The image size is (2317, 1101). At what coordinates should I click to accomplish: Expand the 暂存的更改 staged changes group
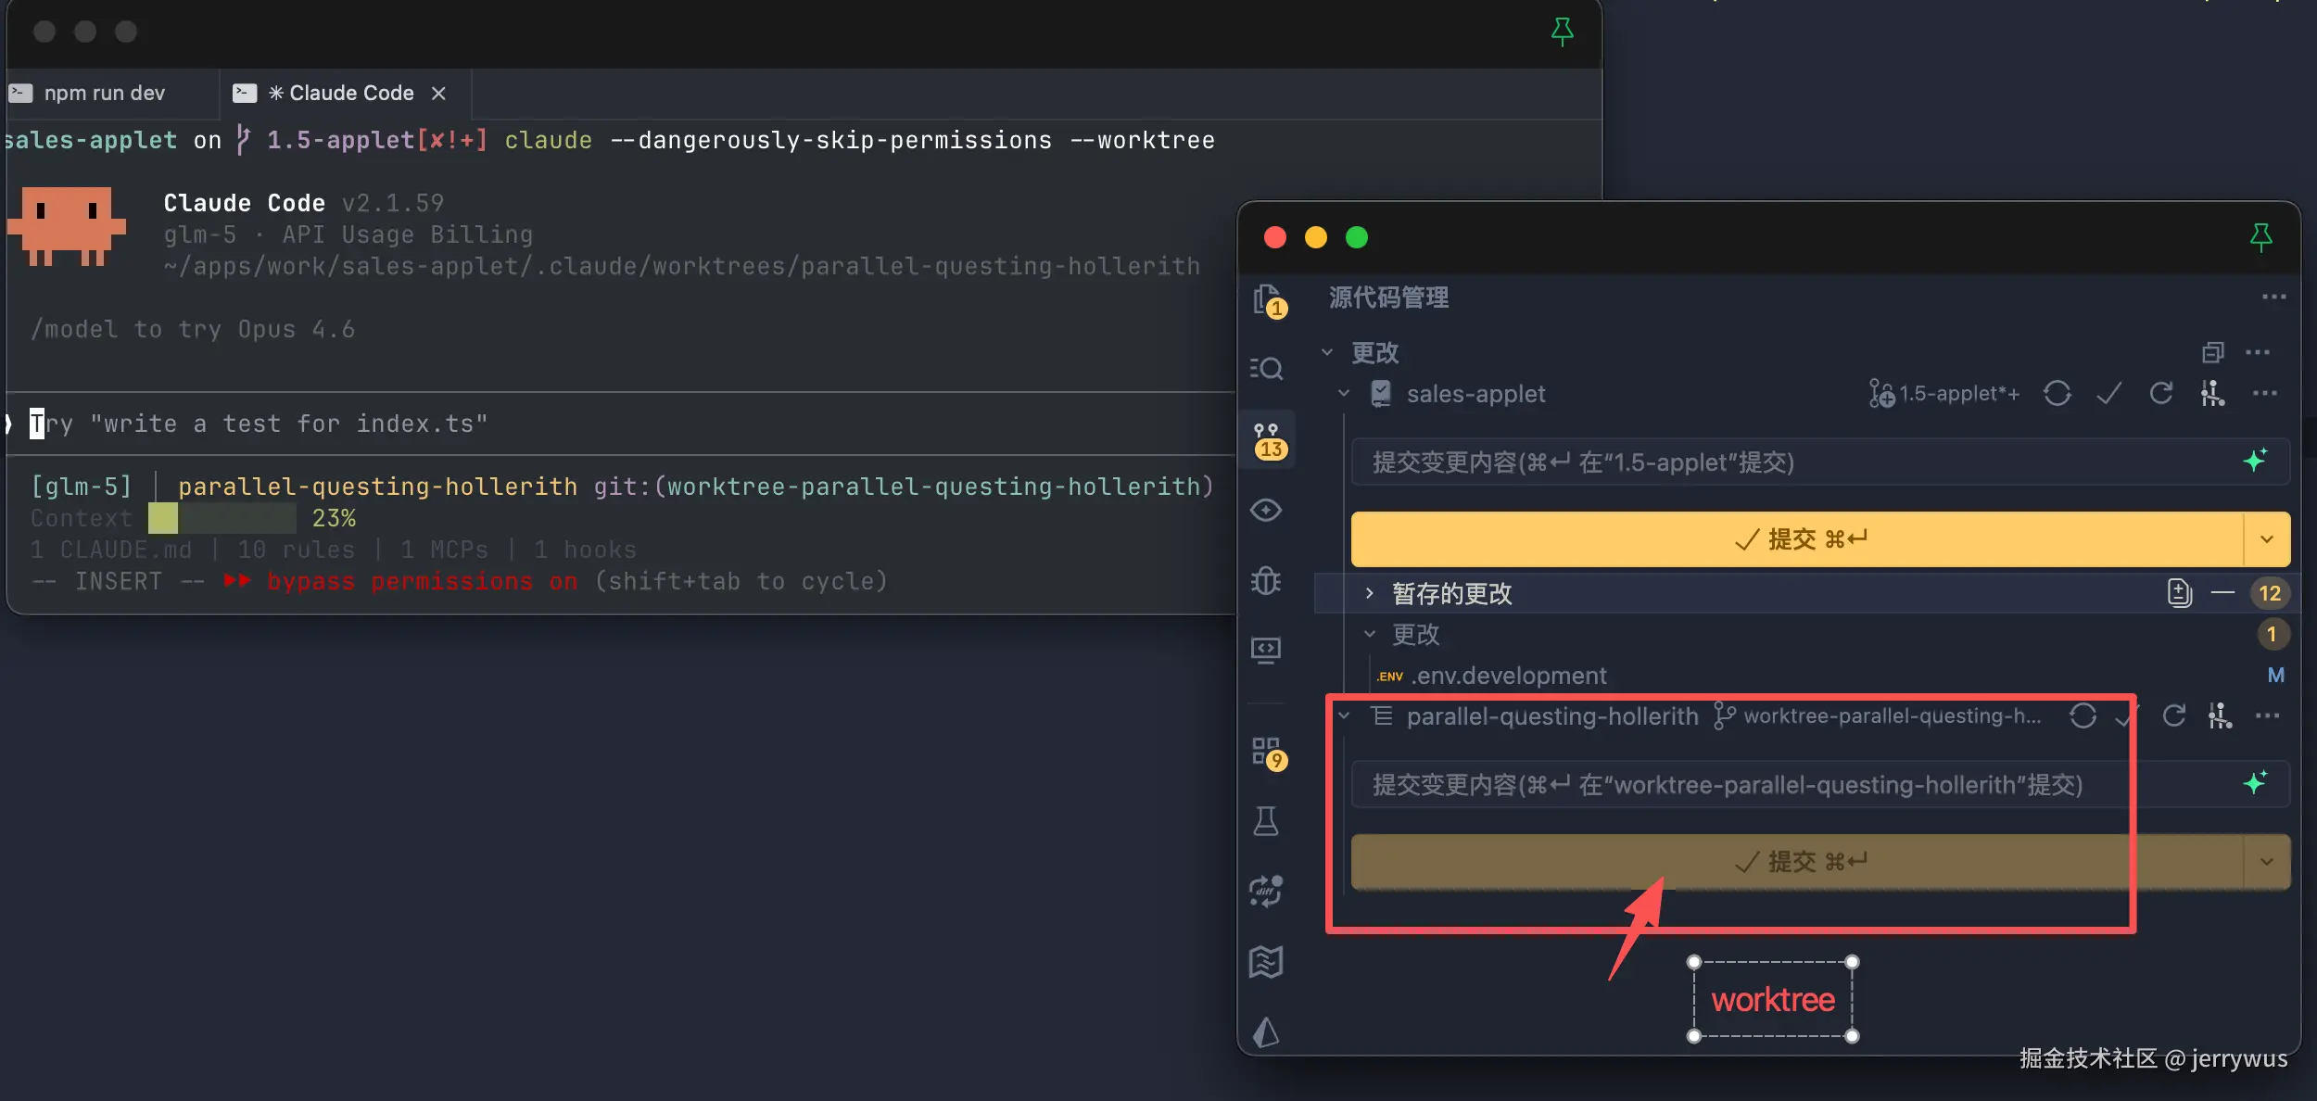click(x=1370, y=593)
